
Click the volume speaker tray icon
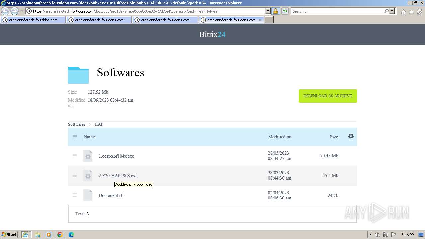pyautogui.click(x=378, y=235)
